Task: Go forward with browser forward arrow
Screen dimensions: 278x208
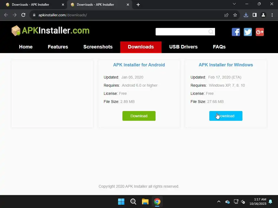Action: pyautogui.click(x=15, y=15)
